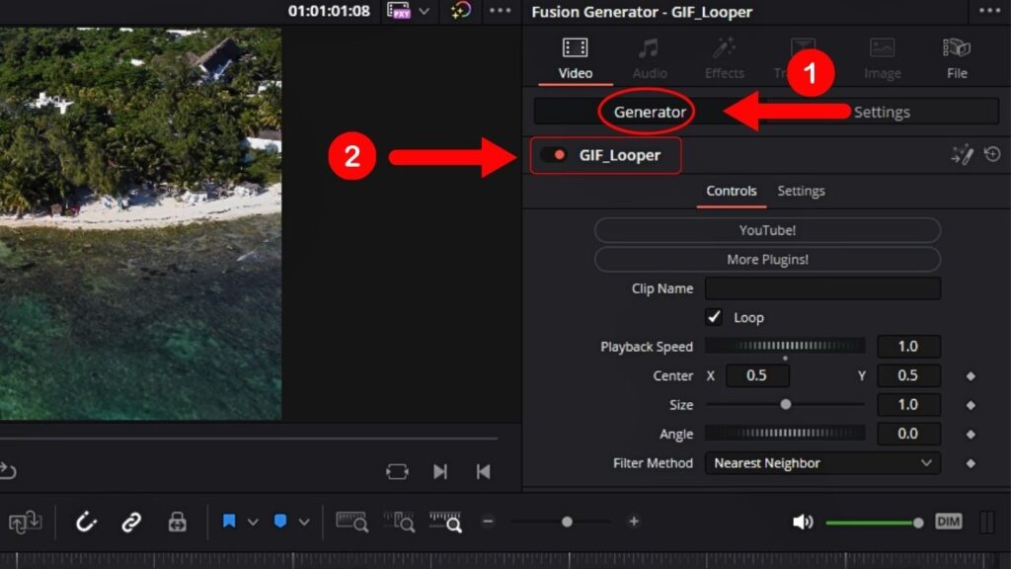Click the detail zoom icon in the toolbar

click(400, 522)
